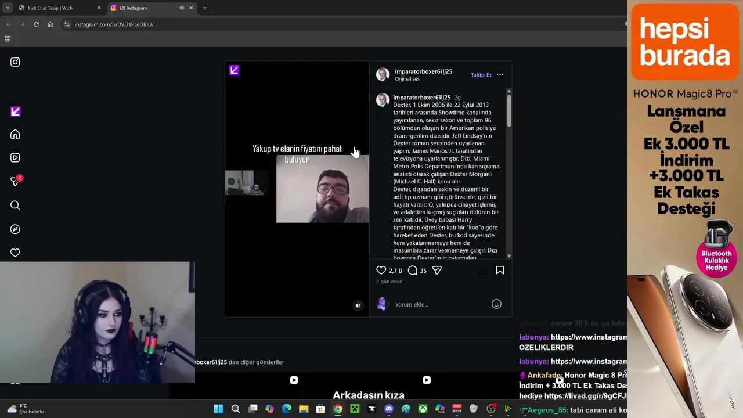The image size is (743, 418).
Task: Open Windows taskbar search
Action: [x=235, y=409]
